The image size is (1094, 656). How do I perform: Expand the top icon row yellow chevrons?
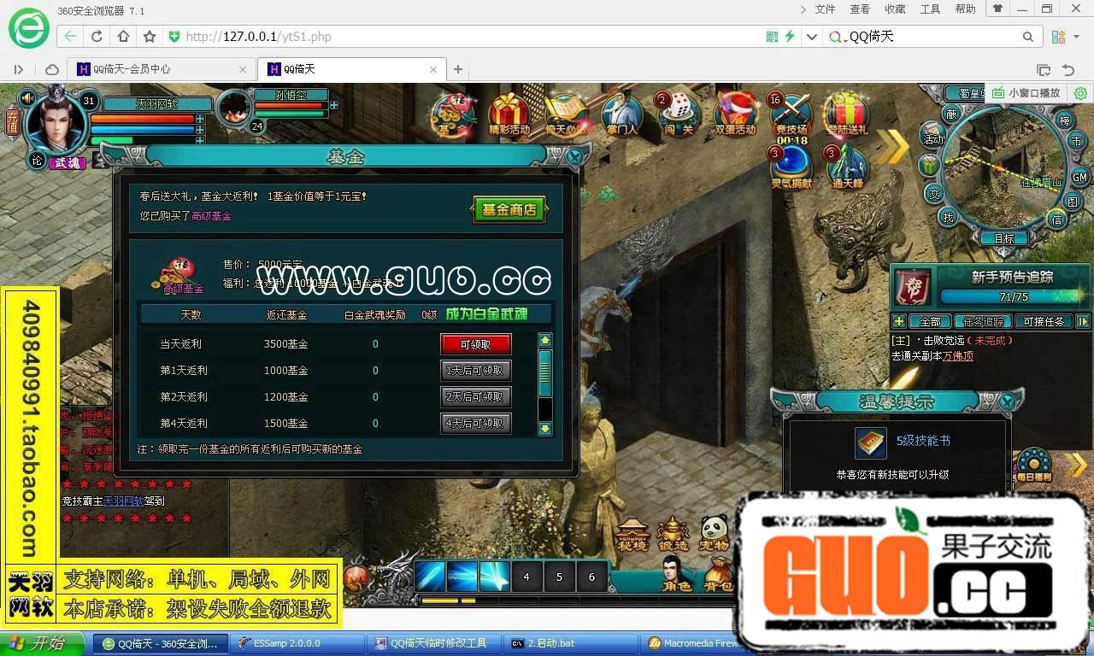[892, 147]
